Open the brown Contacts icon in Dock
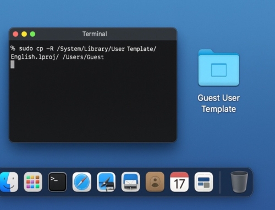The height and width of the screenshot is (210, 275). tap(155, 182)
